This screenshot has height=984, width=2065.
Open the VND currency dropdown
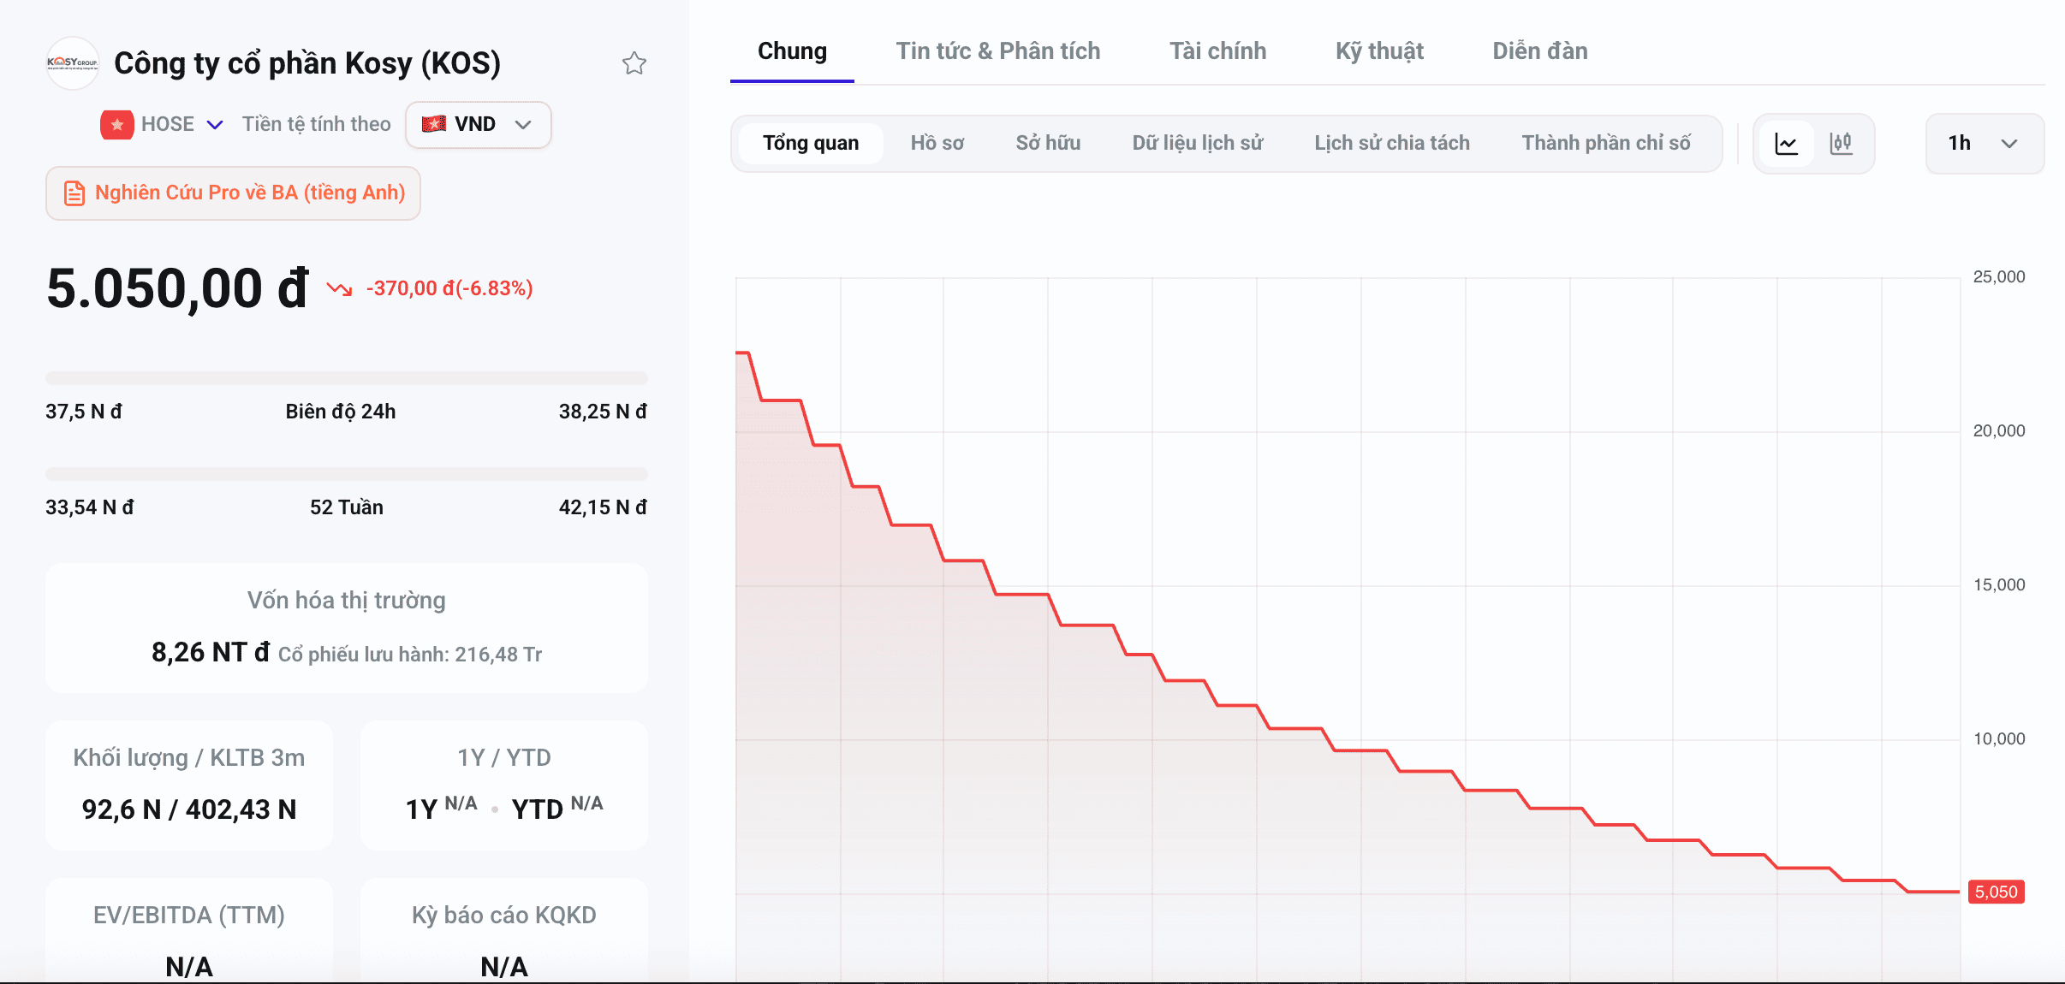click(478, 125)
